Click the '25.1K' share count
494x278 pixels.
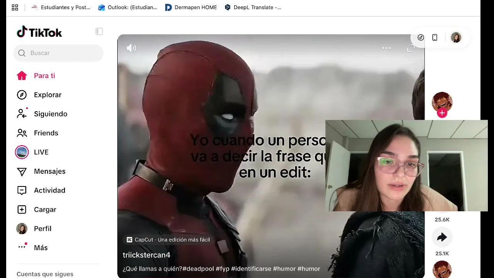pyautogui.click(x=442, y=254)
